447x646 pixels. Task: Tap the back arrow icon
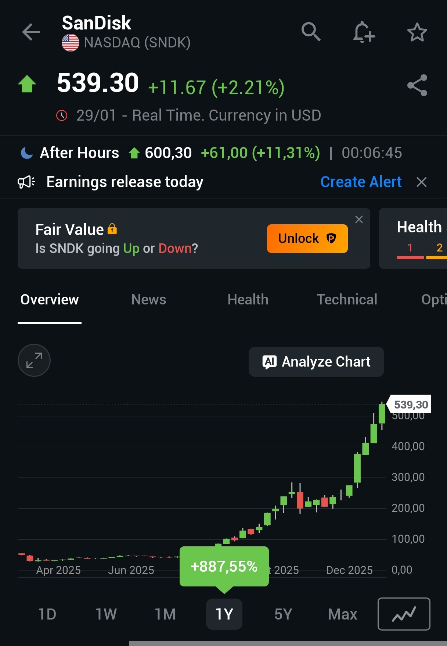coord(31,32)
